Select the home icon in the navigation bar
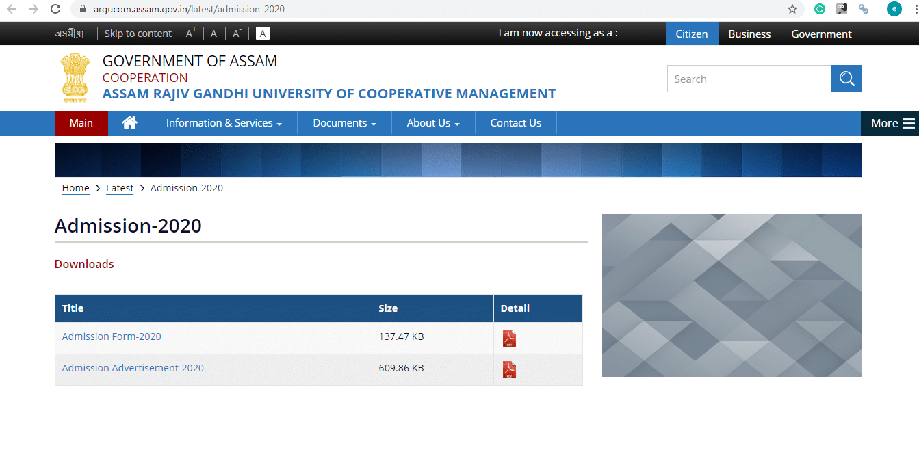919x463 pixels. point(129,123)
